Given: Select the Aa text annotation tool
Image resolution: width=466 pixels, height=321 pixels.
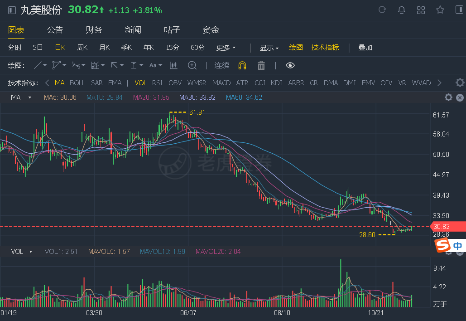Looking at the screenshot, I should tap(153, 65).
